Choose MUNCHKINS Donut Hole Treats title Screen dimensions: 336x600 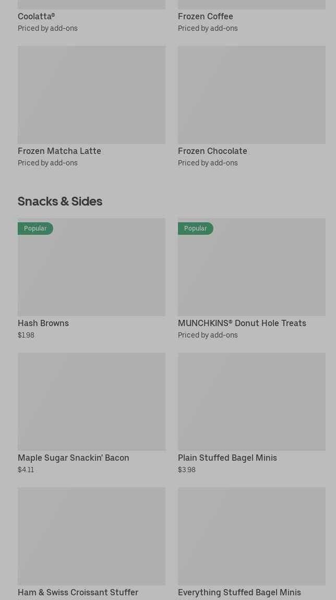[242, 323]
